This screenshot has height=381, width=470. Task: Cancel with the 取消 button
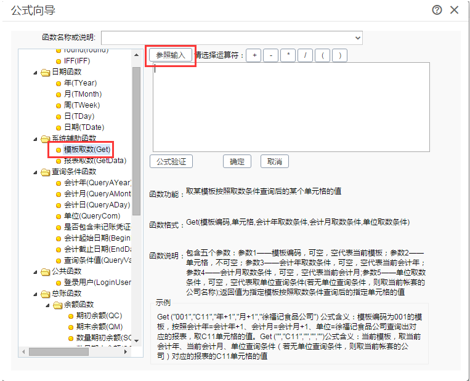point(274,161)
